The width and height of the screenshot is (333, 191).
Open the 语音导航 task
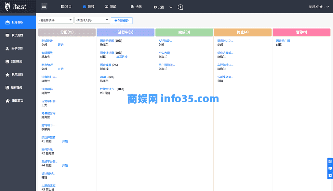click(47, 89)
